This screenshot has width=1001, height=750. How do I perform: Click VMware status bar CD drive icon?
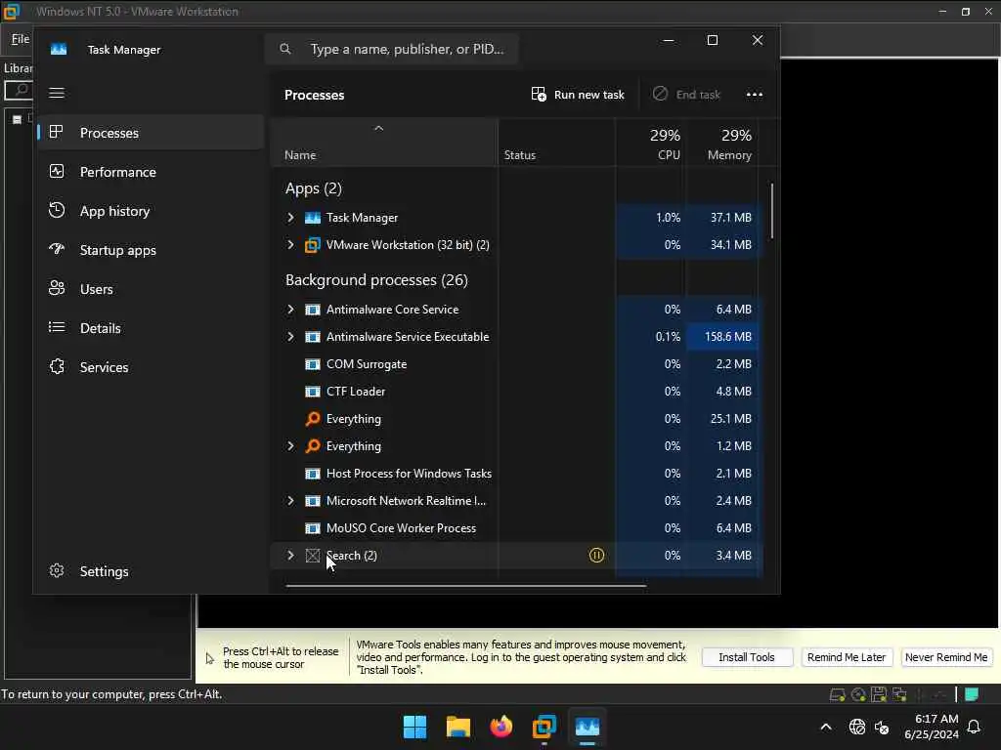pos(858,694)
